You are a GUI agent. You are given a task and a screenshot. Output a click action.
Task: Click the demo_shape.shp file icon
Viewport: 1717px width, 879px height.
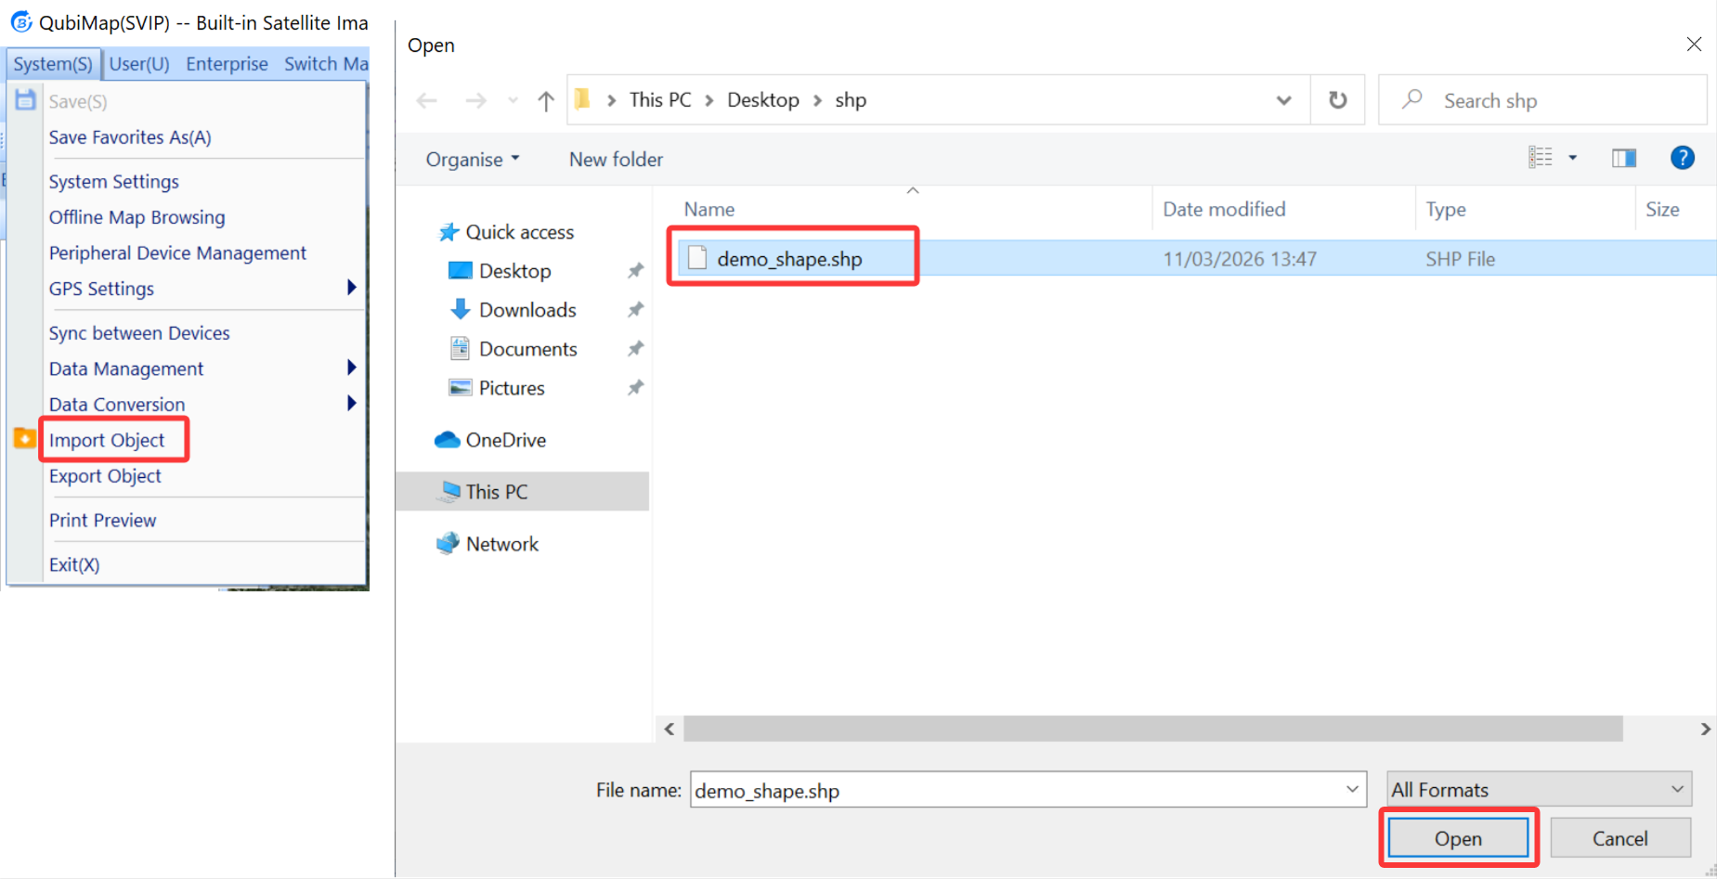pos(697,258)
